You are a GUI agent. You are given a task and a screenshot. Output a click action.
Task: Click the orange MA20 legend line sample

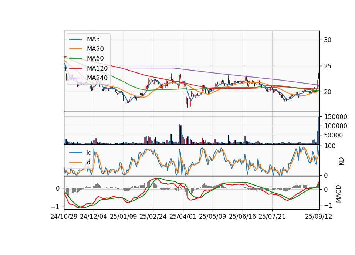click(75, 49)
